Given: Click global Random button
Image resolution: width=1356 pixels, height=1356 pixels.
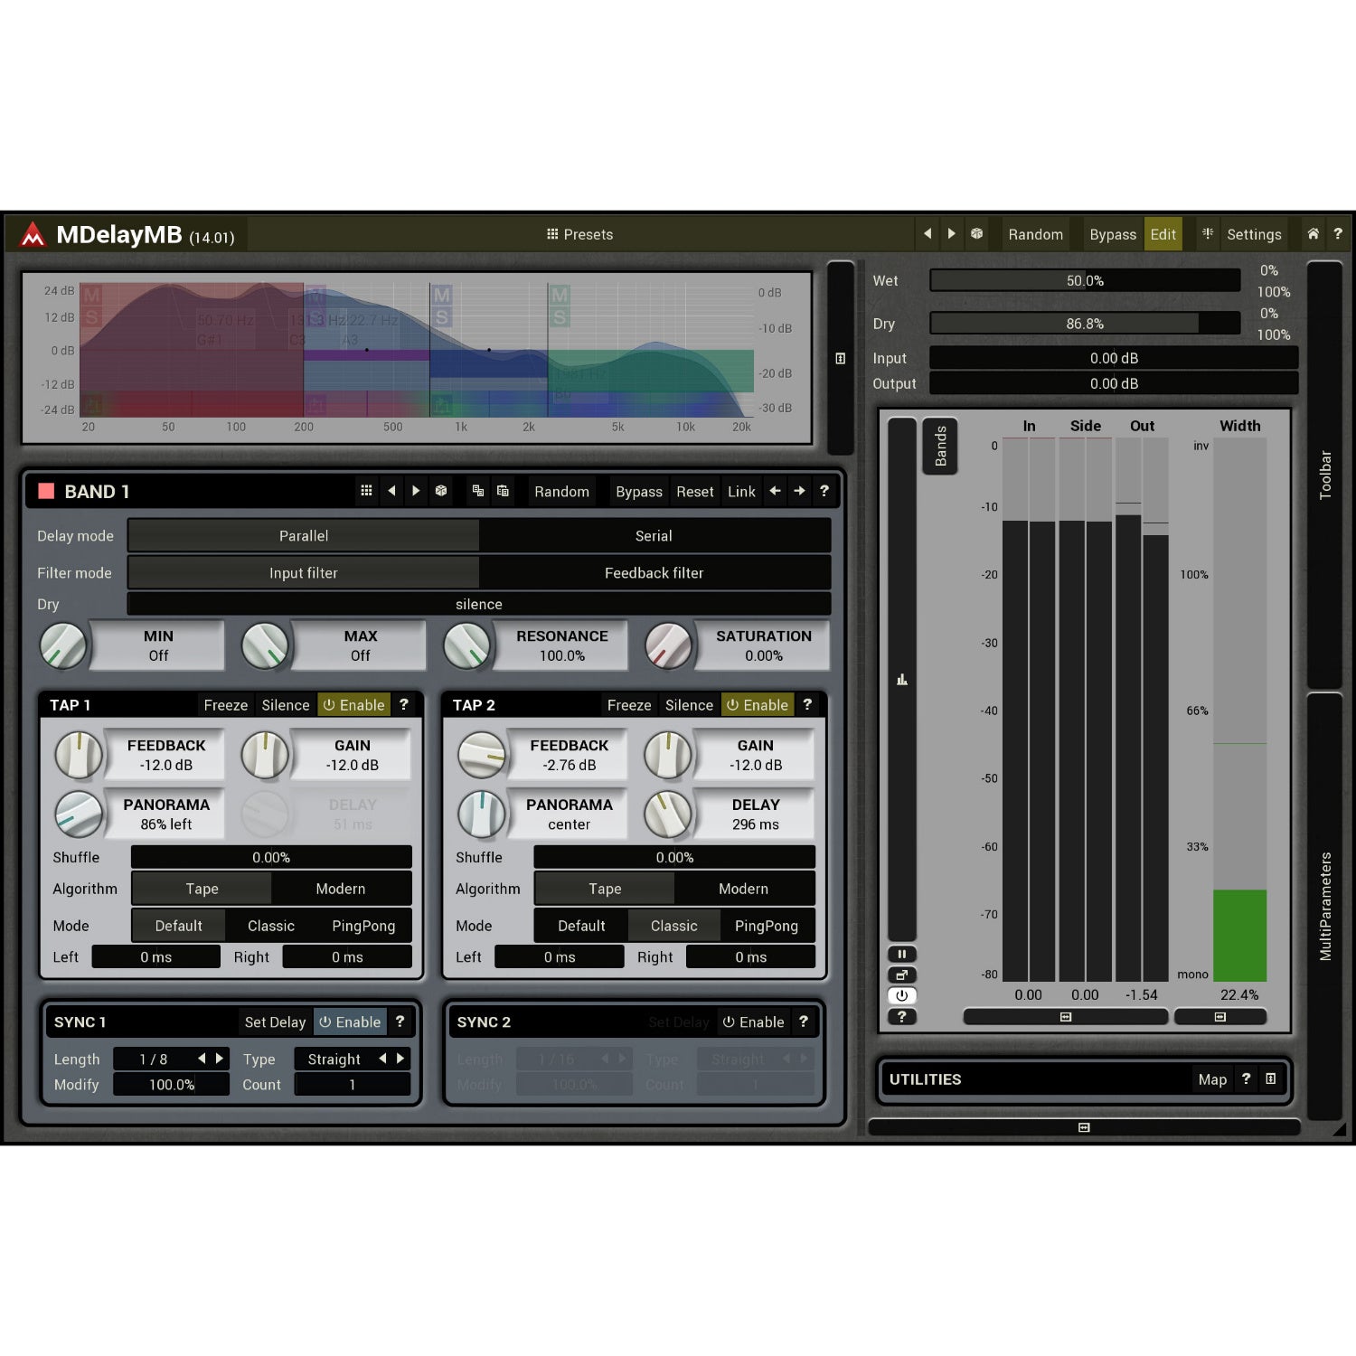Looking at the screenshot, I should tap(1035, 234).
